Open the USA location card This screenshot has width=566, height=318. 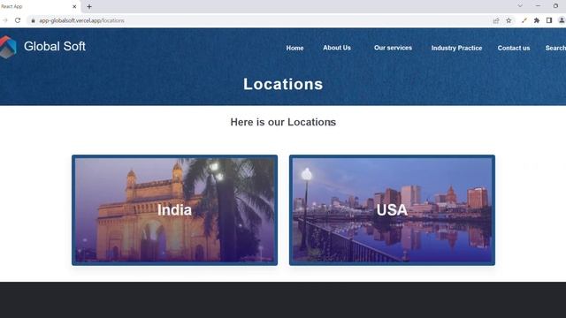[x=392, y=210]
